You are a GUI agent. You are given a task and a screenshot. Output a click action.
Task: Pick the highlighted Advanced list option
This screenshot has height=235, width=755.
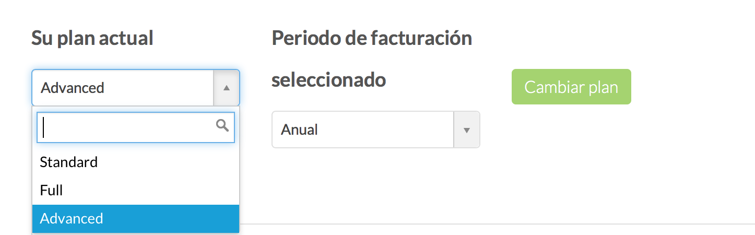point(72,218)
